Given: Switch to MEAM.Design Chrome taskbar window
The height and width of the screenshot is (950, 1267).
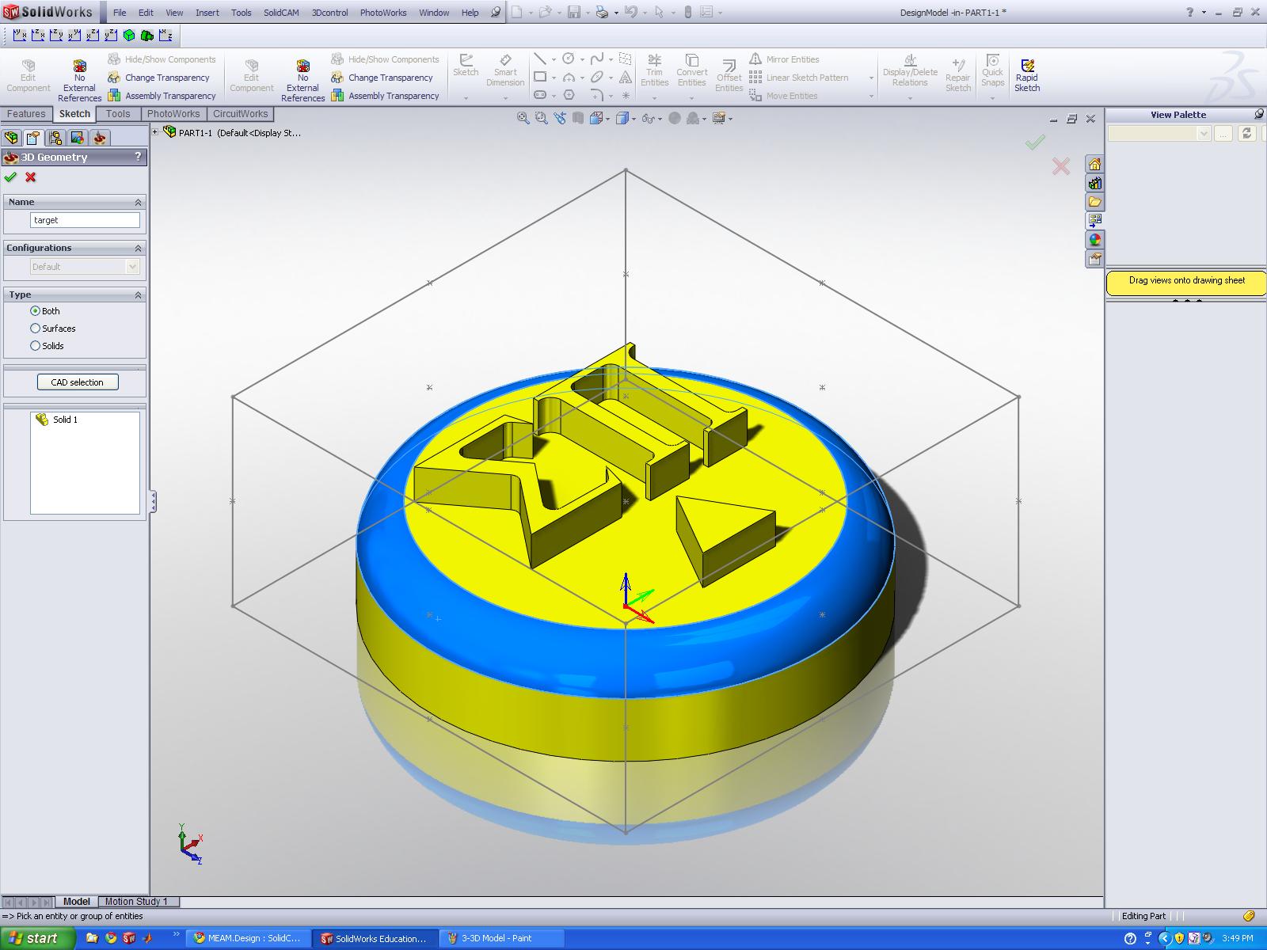Looking at the screenshot, I should [x=249, y=938].
